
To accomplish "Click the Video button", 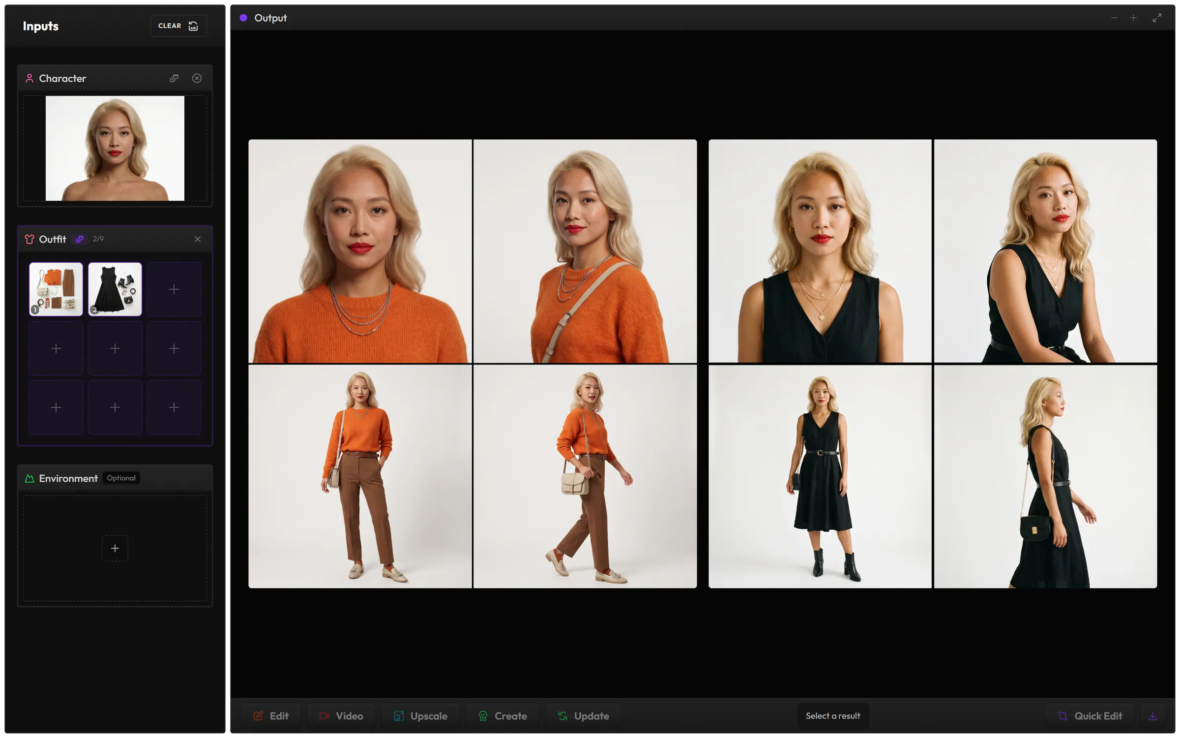I will click(341, 716).
